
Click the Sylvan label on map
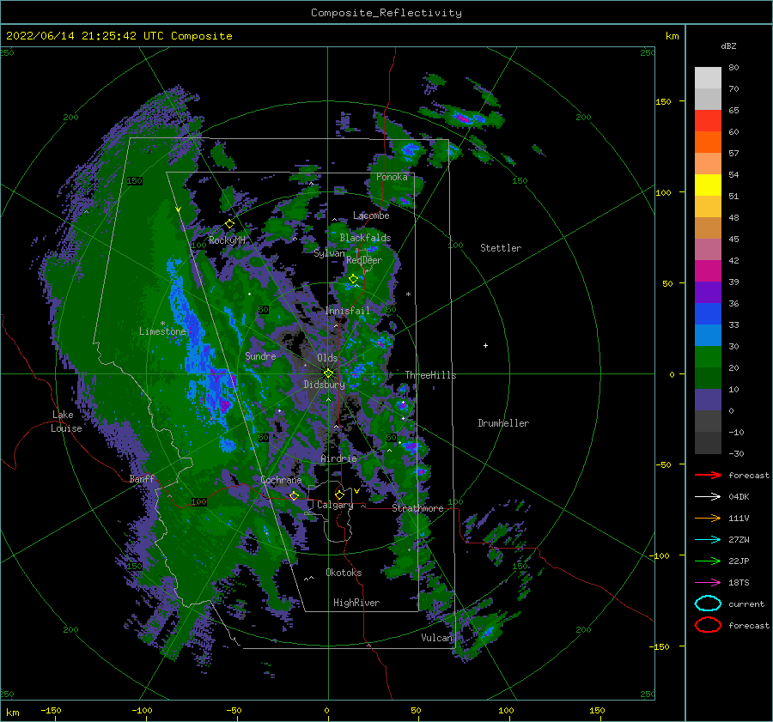pos(329,253)
